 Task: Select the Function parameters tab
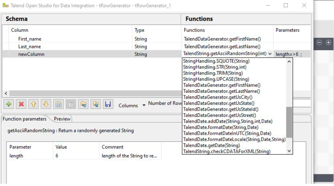coord(24,119)
